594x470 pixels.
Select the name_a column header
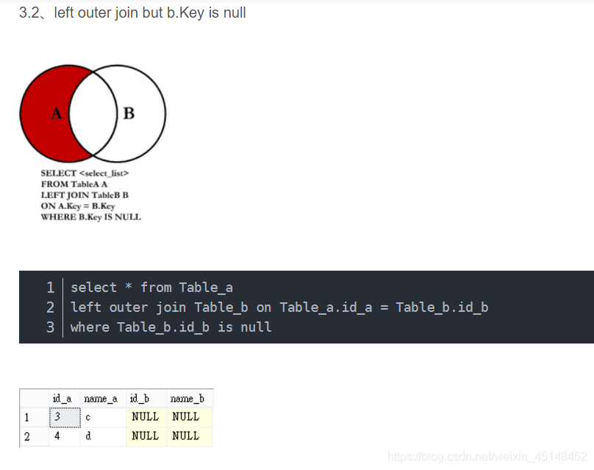click(x=101, y=399)
